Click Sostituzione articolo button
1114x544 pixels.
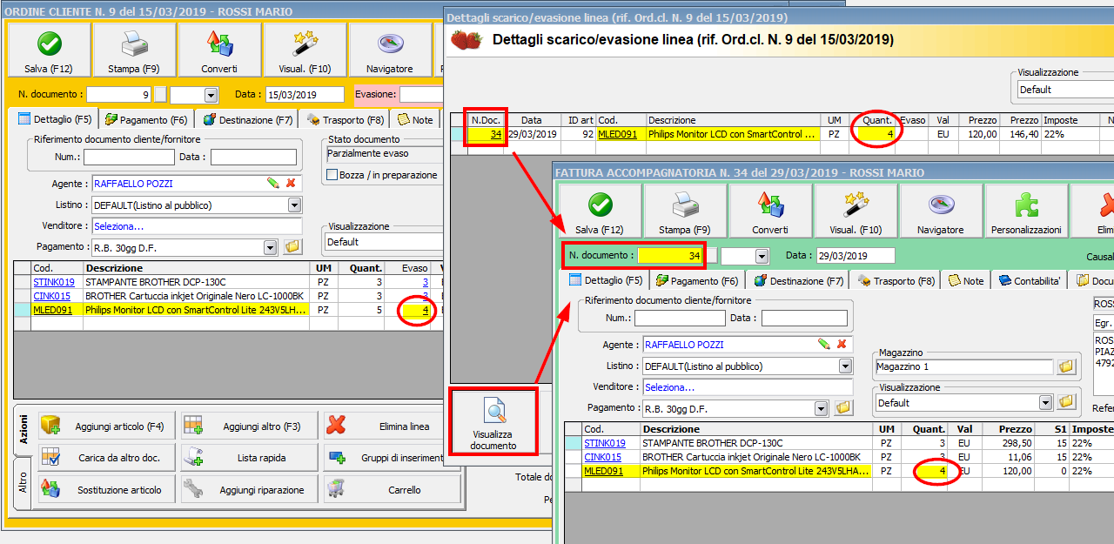click(x=106, y=490)
